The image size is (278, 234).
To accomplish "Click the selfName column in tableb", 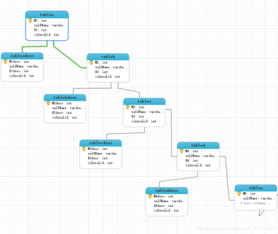I will [112, 67].
